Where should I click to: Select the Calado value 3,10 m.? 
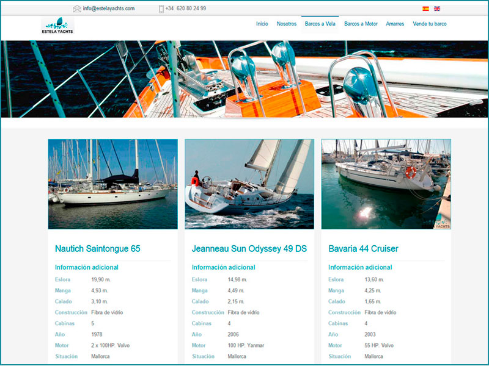(x=100, y=301)
